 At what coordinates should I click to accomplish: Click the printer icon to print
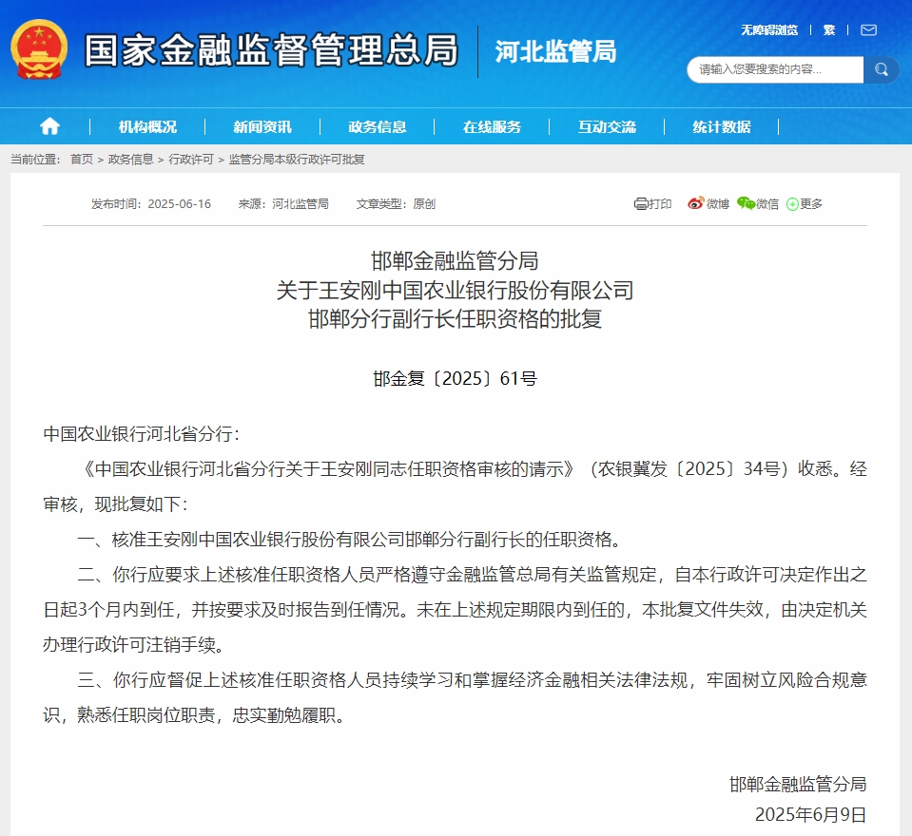[x=640, y=204]
